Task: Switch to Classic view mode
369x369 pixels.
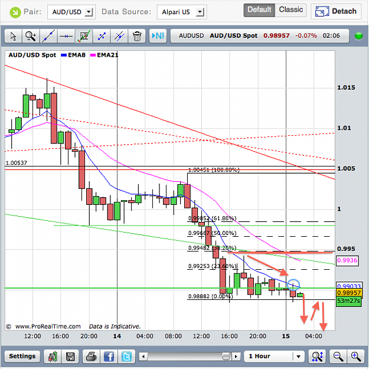Action: (291, 10)
